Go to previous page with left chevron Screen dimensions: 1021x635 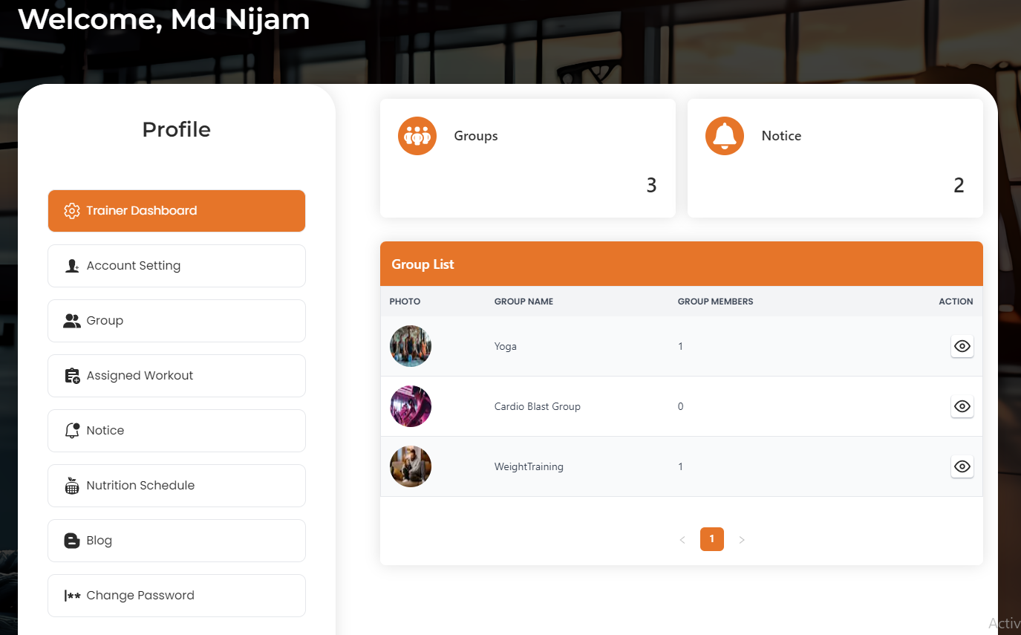(682, 540)
